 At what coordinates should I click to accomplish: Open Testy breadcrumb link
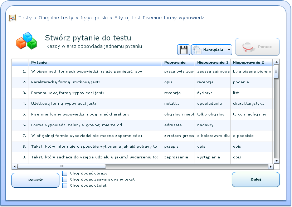[25, 18]
